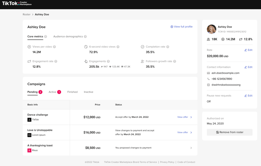Click Ashley Doe's profile avatar
Viewport: 261px width, 166px height.
(x=211, y=29)
